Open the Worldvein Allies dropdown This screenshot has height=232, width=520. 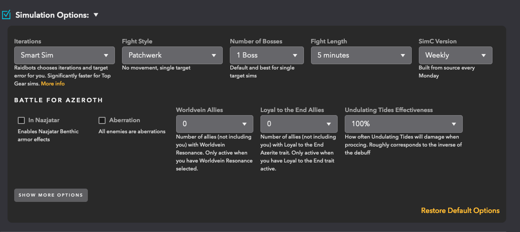(214, 124)
